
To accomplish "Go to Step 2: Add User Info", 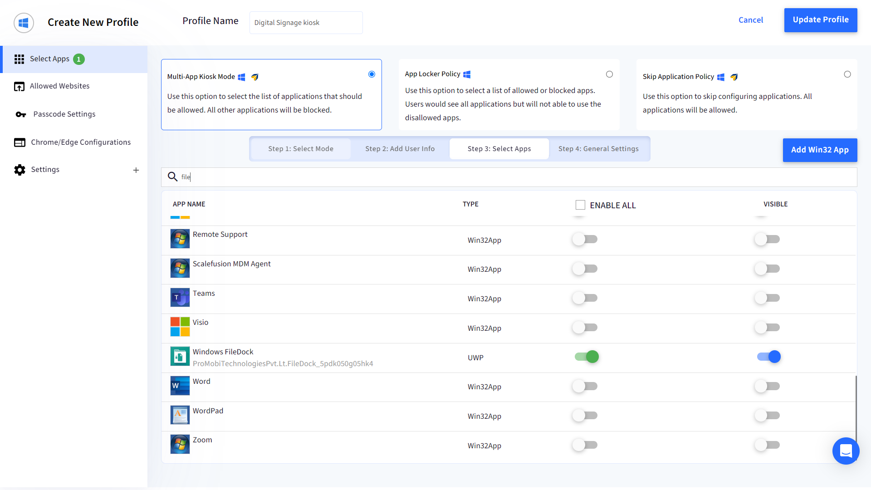I will click(400, 149).
